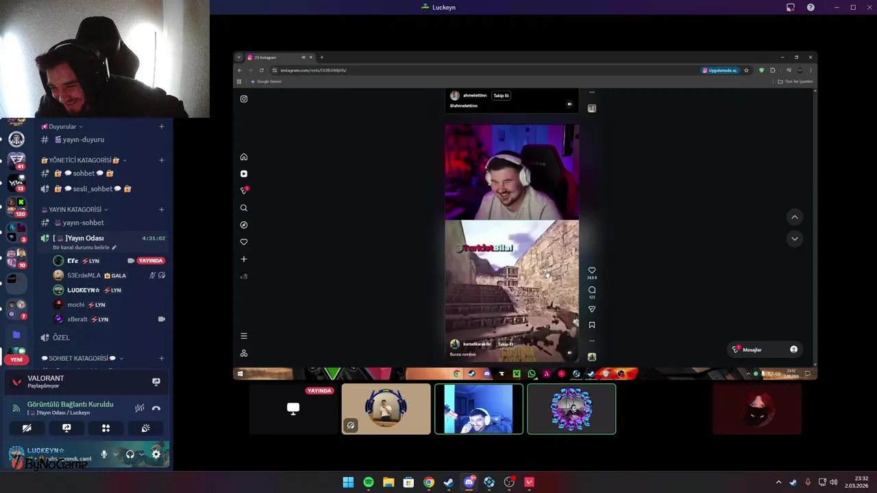877x493 pixels.
Task: Open microphone input options dropdown
Action: pos(115,454)
